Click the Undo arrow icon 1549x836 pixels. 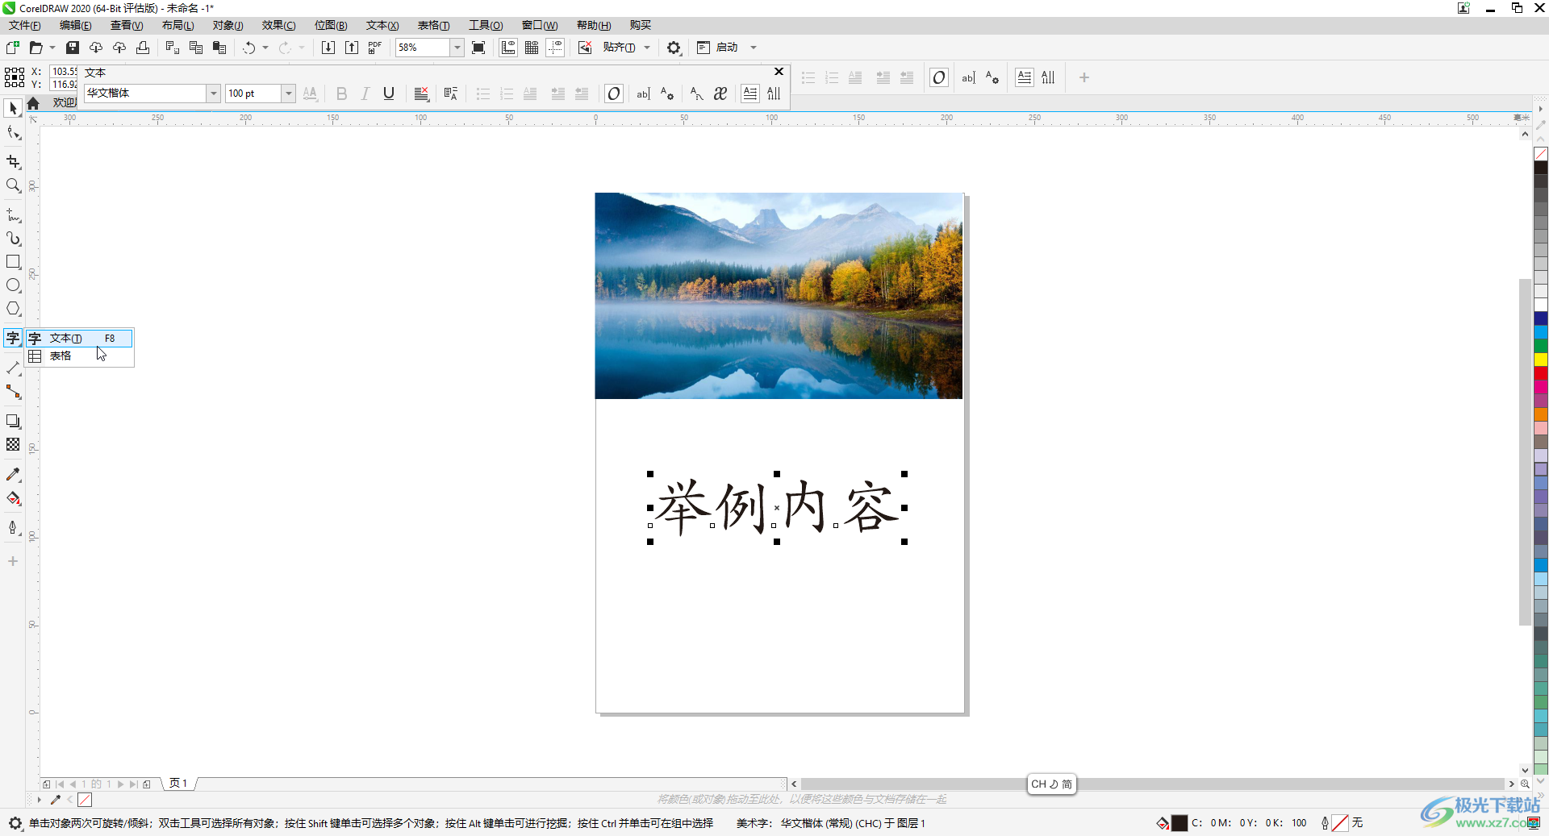248,48
